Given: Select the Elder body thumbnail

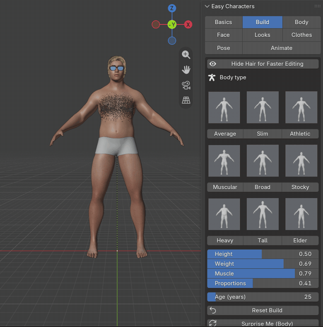Looking at the screenshot, I should [301, 214].
